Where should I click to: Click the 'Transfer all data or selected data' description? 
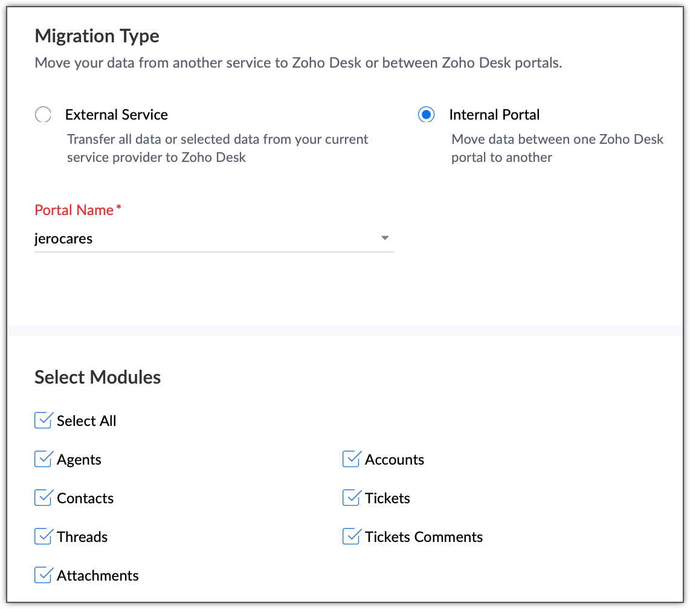point(218,148)
